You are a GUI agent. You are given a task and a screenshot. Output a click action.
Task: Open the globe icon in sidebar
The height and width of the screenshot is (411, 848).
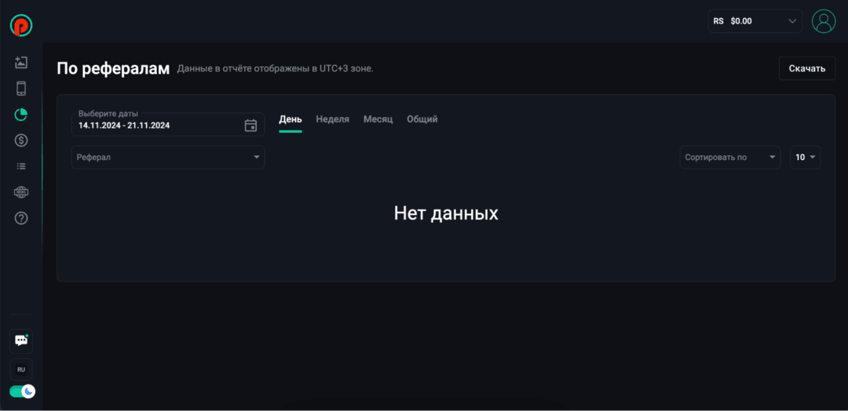[x=21, y=192]
